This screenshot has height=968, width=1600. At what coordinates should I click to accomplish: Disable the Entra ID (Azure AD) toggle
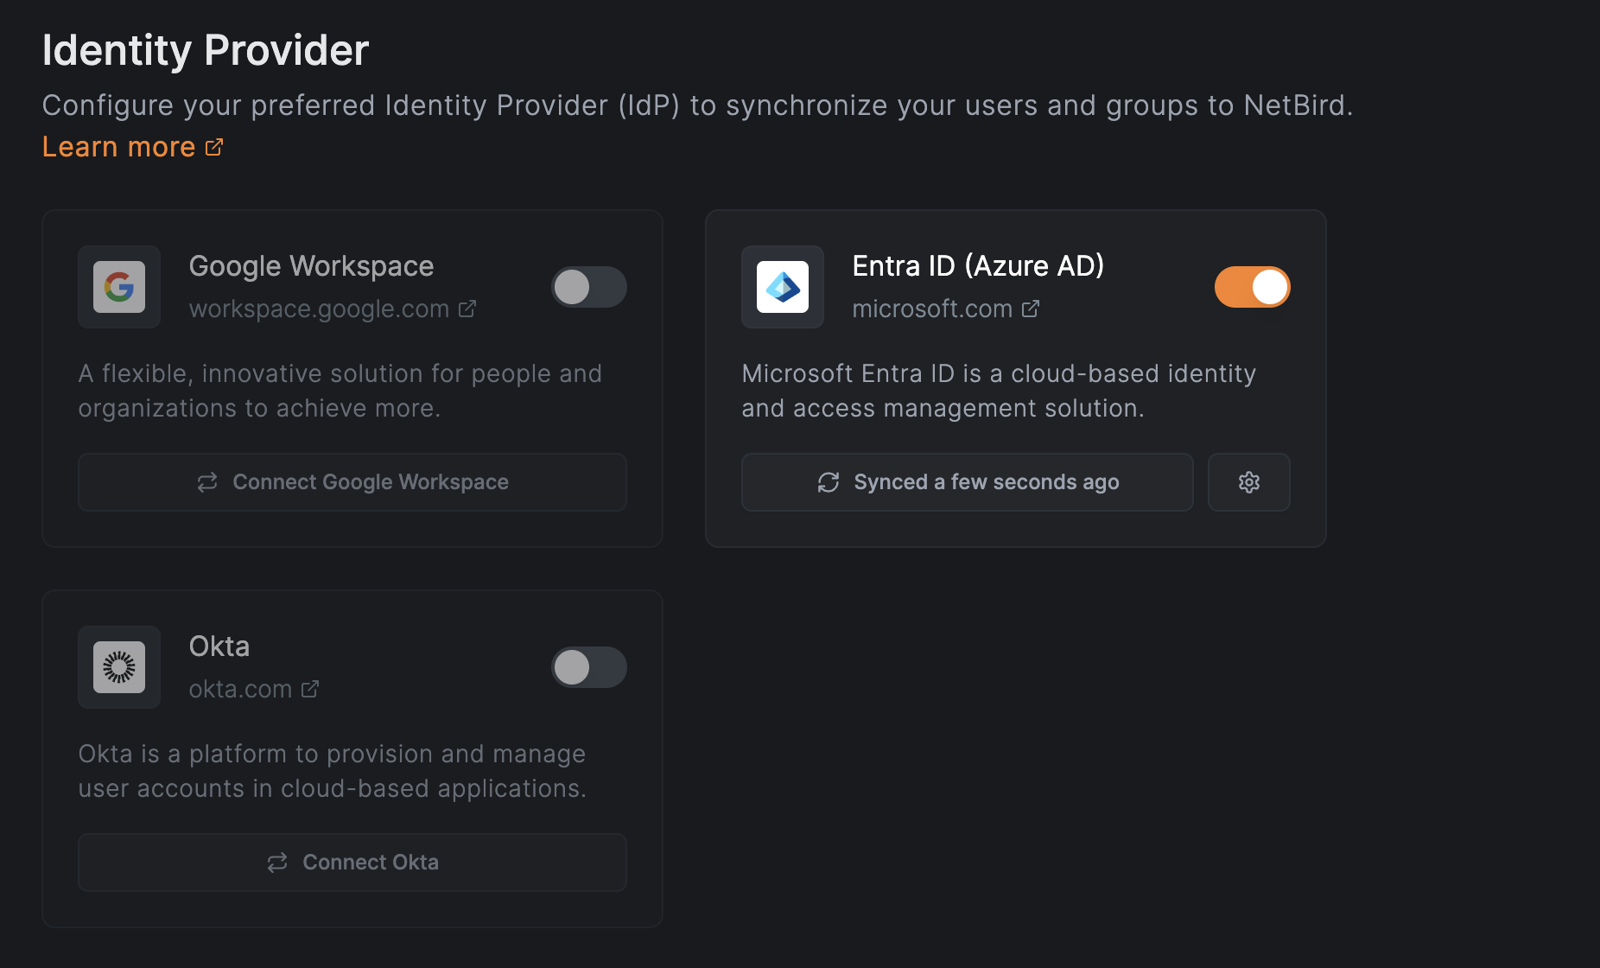(x=1253, y=287)
